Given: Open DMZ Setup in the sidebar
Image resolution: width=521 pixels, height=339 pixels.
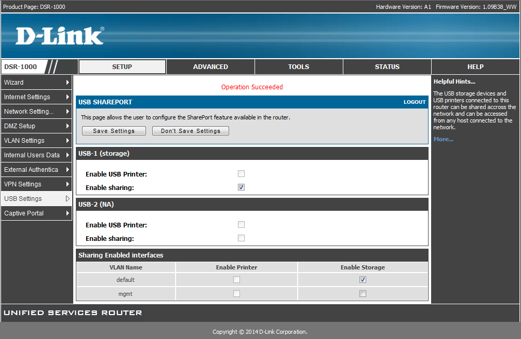Looking at the screenshot, I should point(36,126).
